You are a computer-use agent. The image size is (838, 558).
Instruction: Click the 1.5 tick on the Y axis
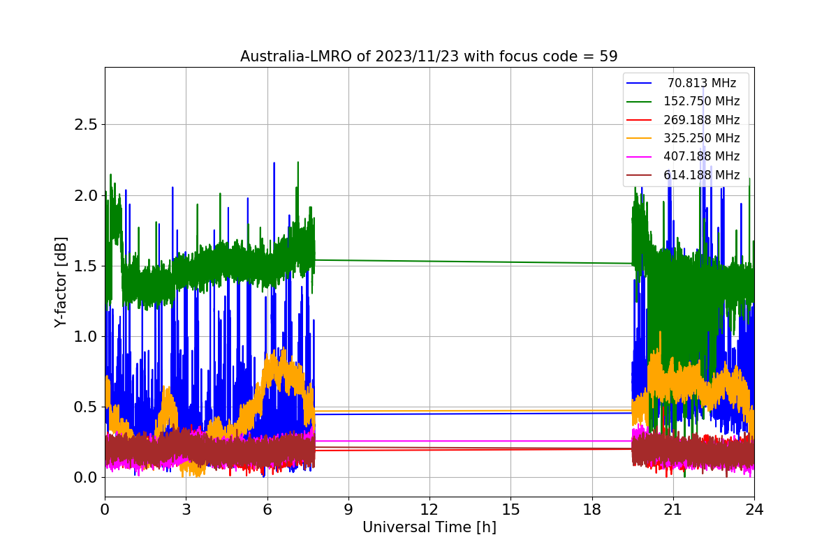click(85, 266)
